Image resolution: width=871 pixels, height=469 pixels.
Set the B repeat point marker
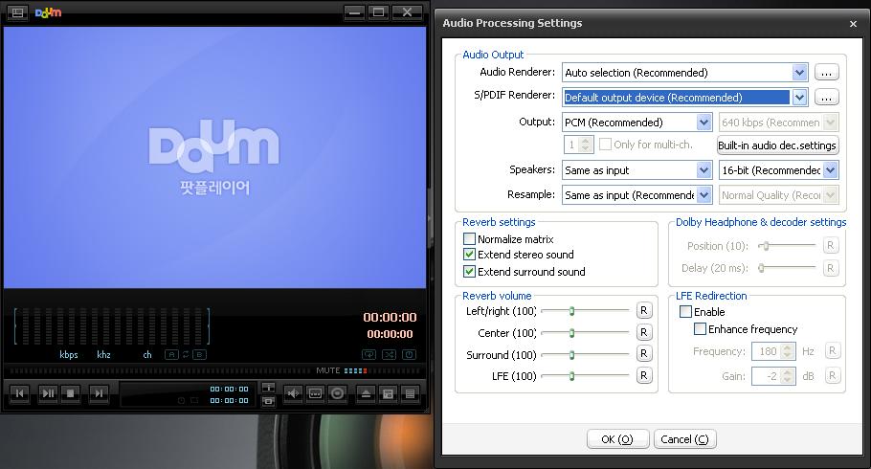pyautogui.click(x=199, y=354)
